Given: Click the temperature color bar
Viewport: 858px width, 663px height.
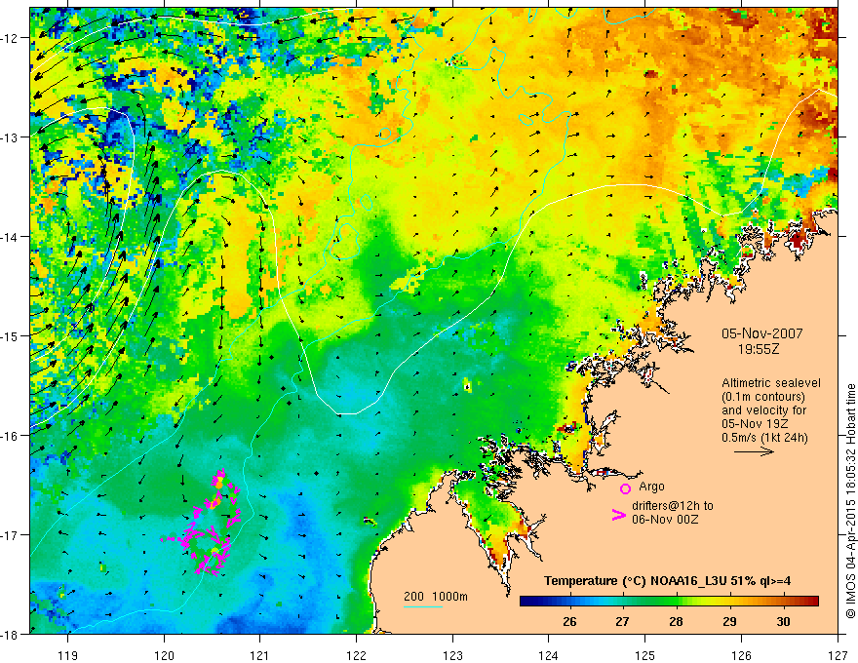Looking at the screenshot, I should [669, 602].
